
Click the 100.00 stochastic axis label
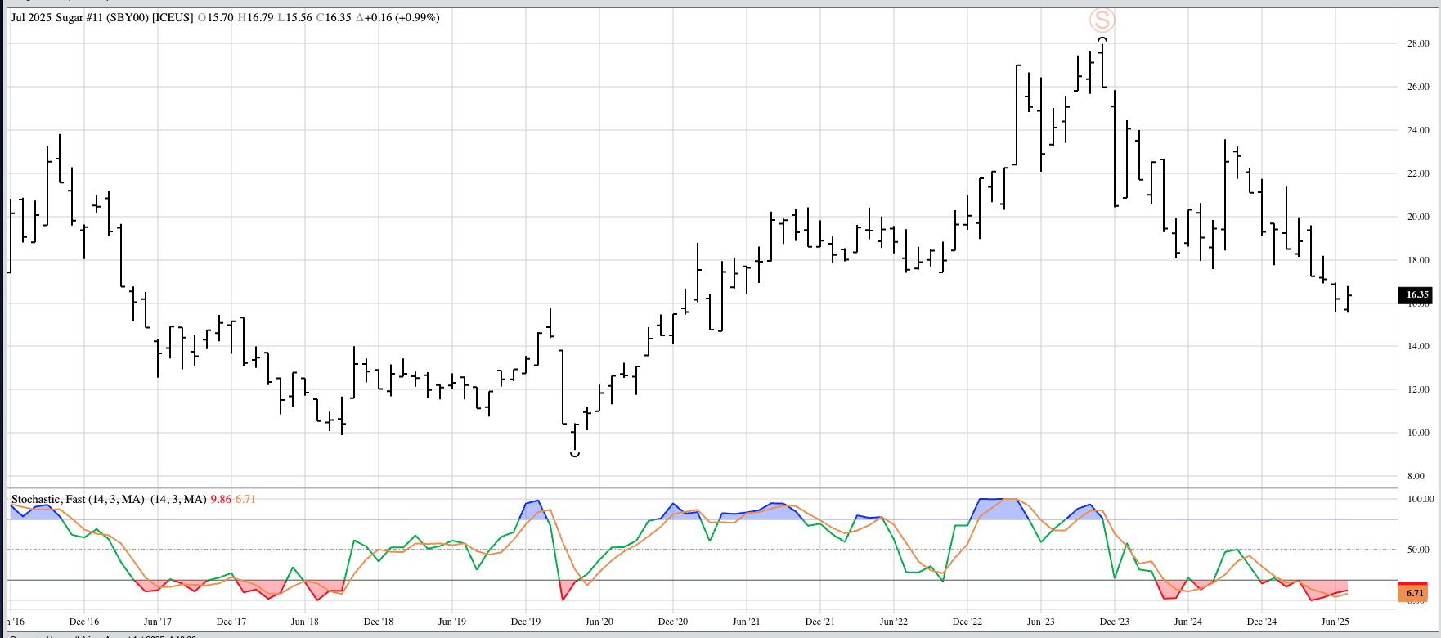[1420, 499]
